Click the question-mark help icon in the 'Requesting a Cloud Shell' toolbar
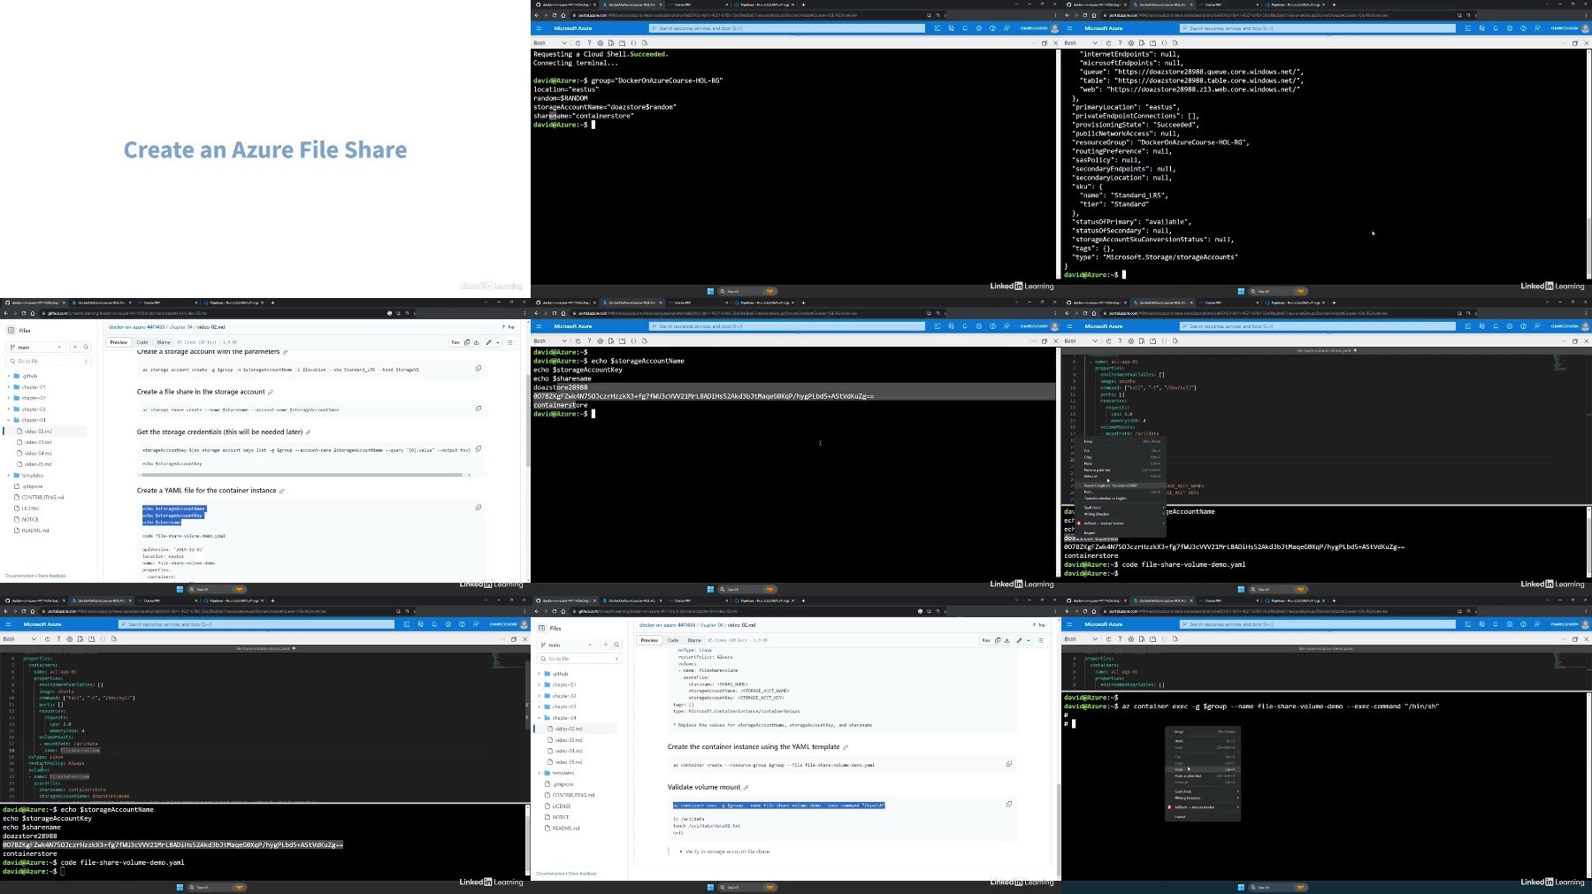Viewport: 1592px width, 894px height. click(x=589, y=42)
